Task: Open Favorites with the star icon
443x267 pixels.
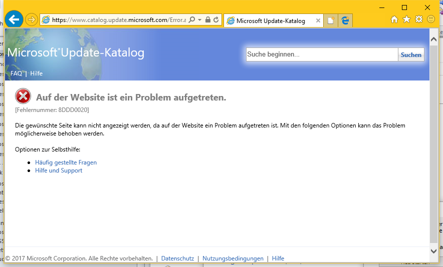Action: [406, 19]
